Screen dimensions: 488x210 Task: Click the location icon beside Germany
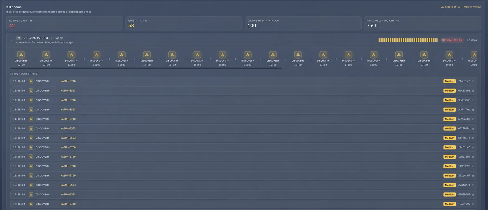17,43
